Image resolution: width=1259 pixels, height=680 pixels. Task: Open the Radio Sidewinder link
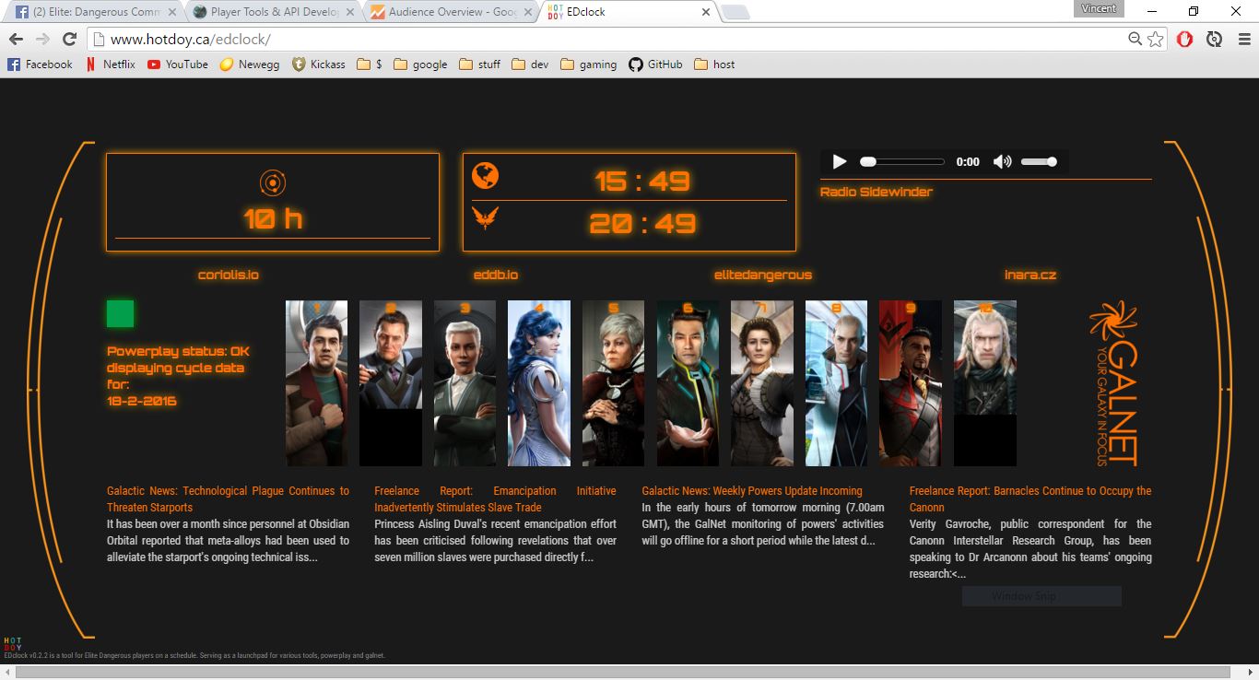877,192
